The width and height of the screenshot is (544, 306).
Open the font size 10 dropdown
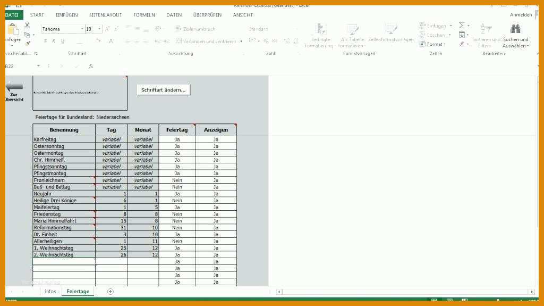pyautogui.click(x=99, y=29)
